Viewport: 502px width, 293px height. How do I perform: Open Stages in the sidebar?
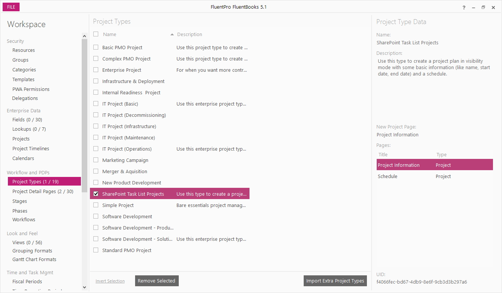coord(20,201)
